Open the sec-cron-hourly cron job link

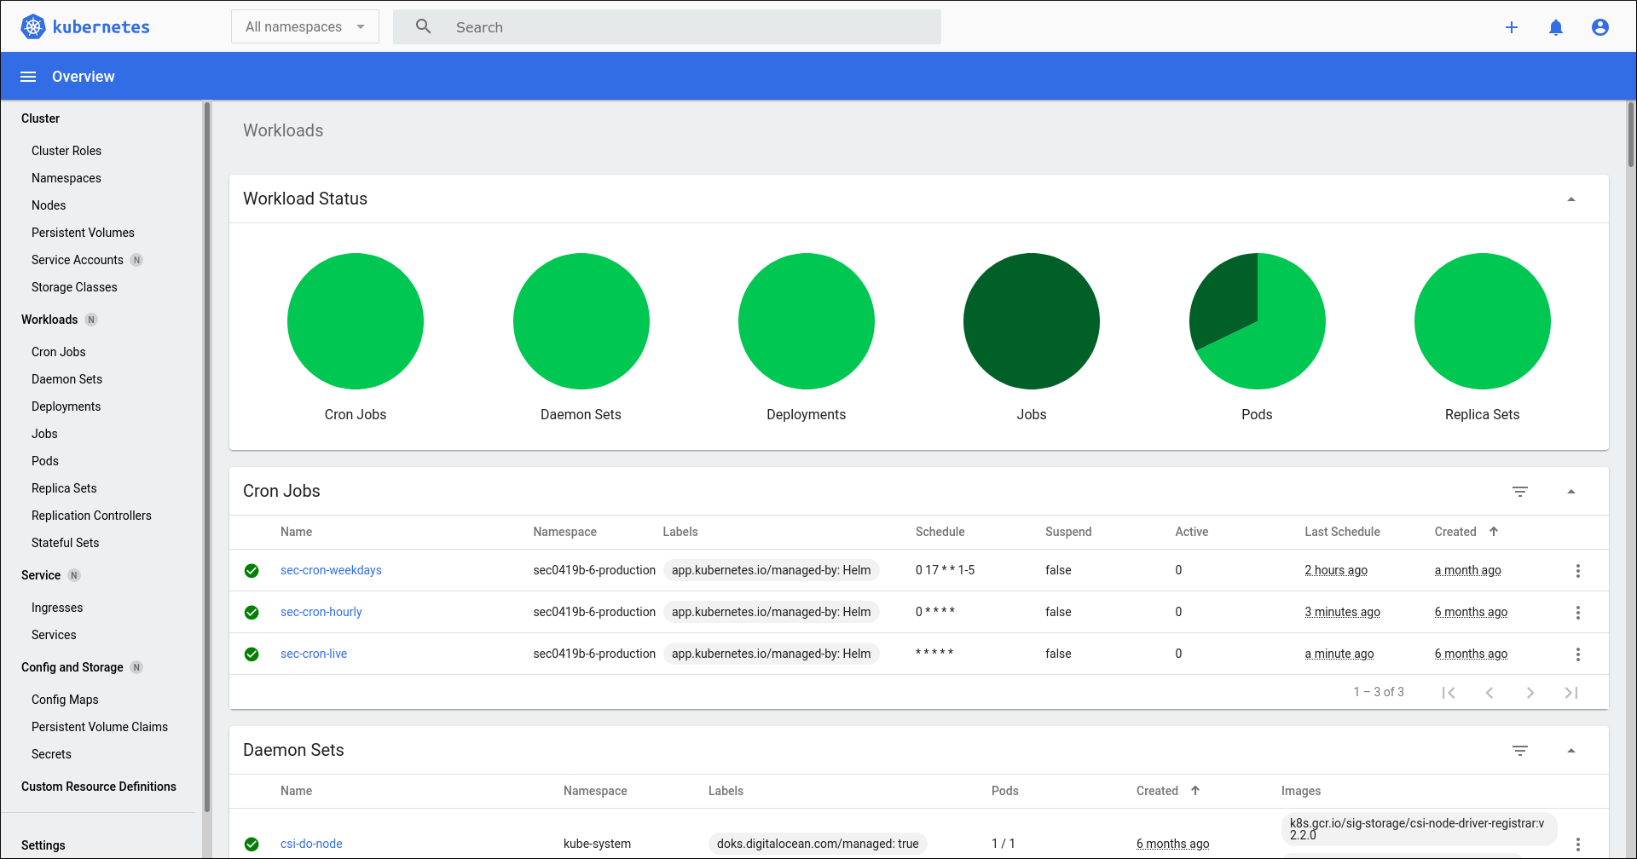point(321,612)
